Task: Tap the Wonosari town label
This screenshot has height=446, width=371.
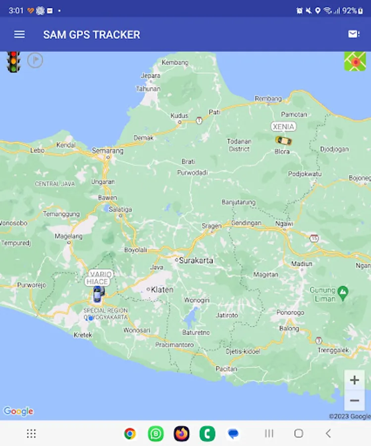Action: [137, 330]
